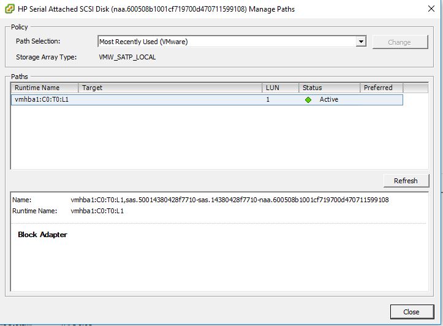This screenshot has width=443, height=326.
Task: Click the Block Adapter heading
Action: coord(42,235)
